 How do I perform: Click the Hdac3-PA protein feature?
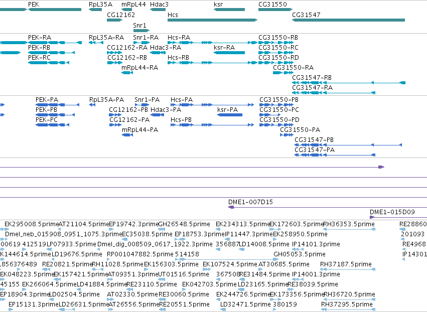coord(158,115)
